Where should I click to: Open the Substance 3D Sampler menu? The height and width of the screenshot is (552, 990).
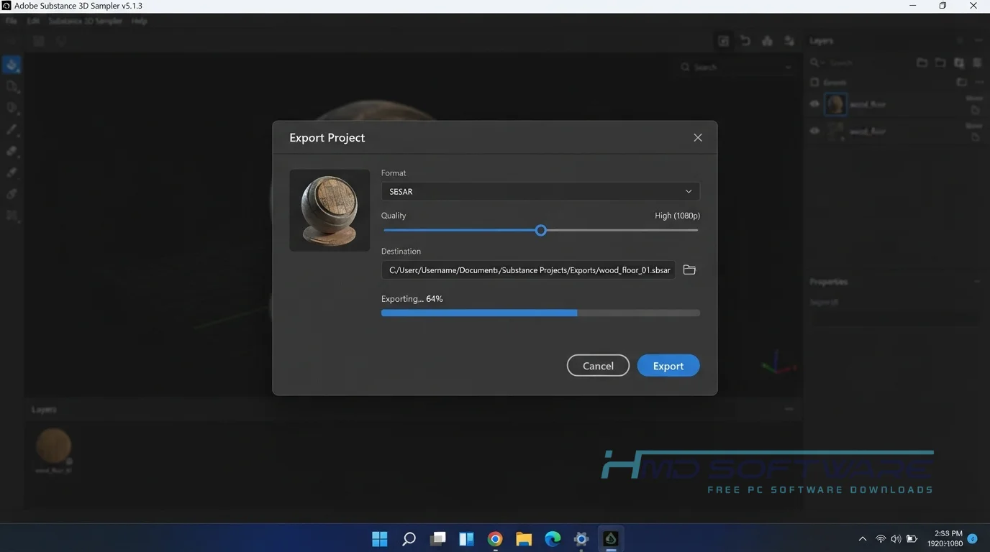click(x=86, y=21)
